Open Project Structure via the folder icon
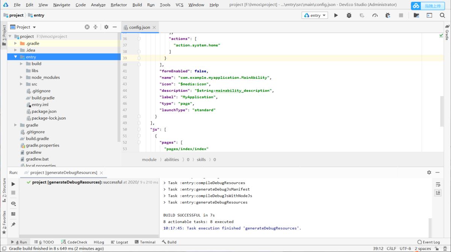The image size is (451, 252). pos(416,15)
